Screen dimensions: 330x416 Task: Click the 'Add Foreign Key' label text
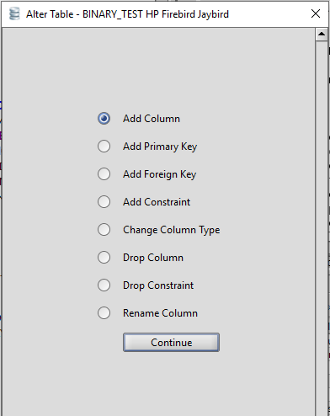(x=159, y=174)
